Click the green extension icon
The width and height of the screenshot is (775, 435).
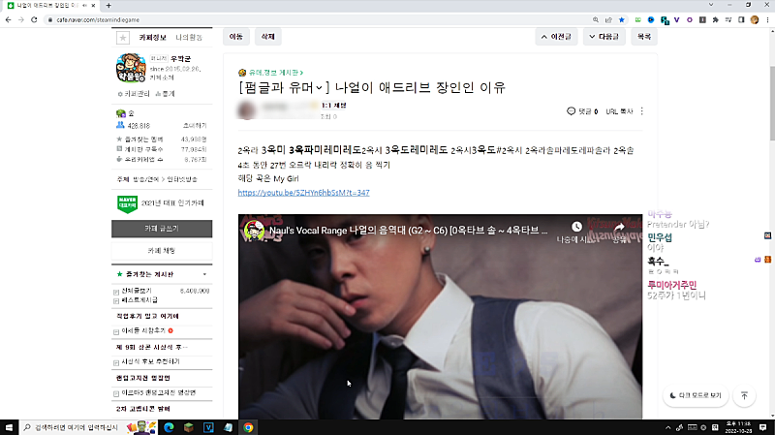(638, 19)
